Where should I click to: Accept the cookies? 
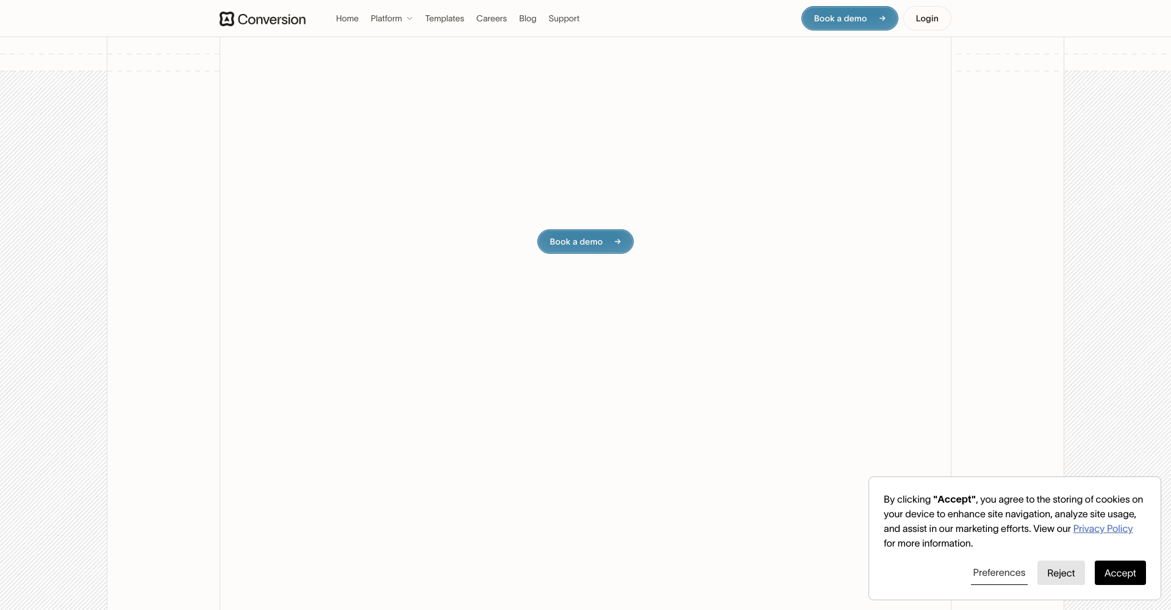tap(1120, 573)
